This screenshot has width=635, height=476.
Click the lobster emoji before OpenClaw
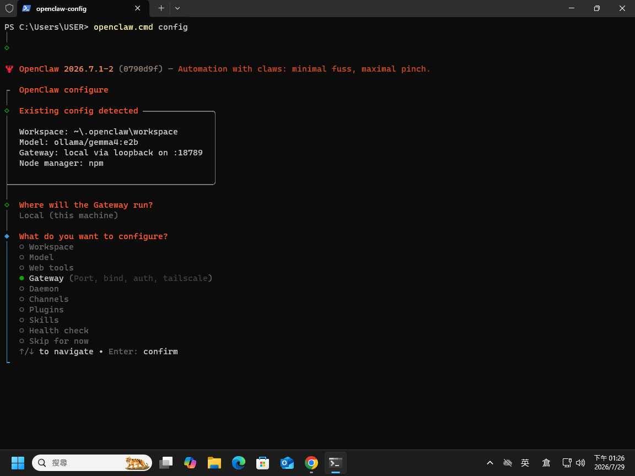[9, 69]
